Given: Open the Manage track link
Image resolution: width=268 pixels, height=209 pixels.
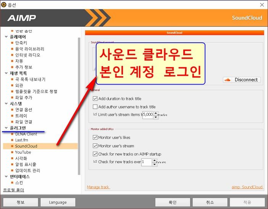Looking at the screenshot, I should [98, 187].
